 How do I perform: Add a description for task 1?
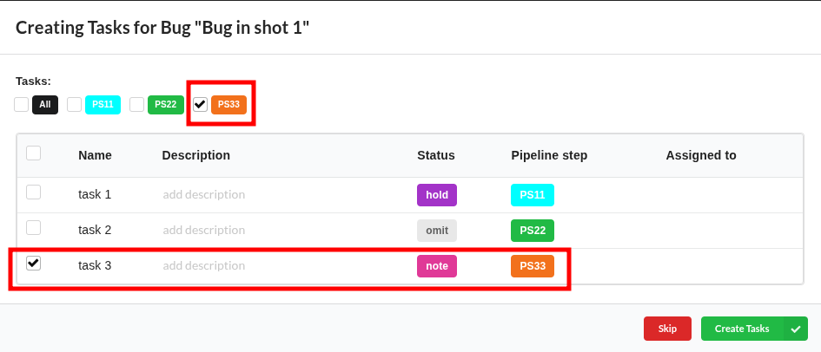[204, 195]
